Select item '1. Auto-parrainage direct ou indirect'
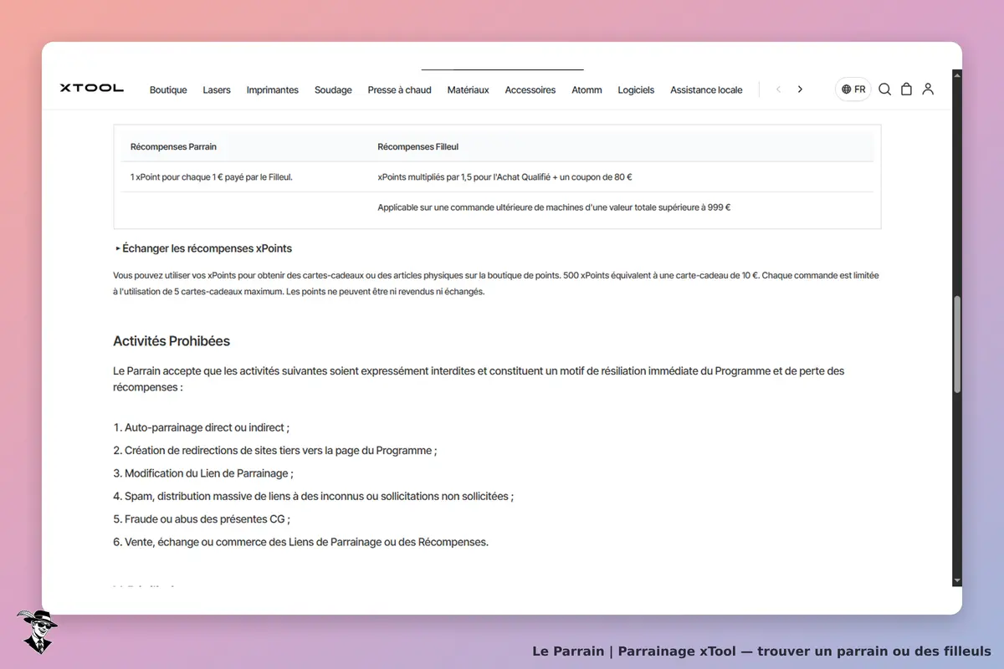1004x669 pixels. click(201, 427)
